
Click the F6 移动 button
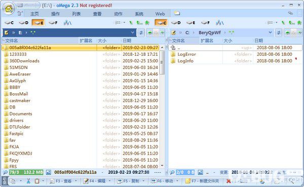point(162,181)
